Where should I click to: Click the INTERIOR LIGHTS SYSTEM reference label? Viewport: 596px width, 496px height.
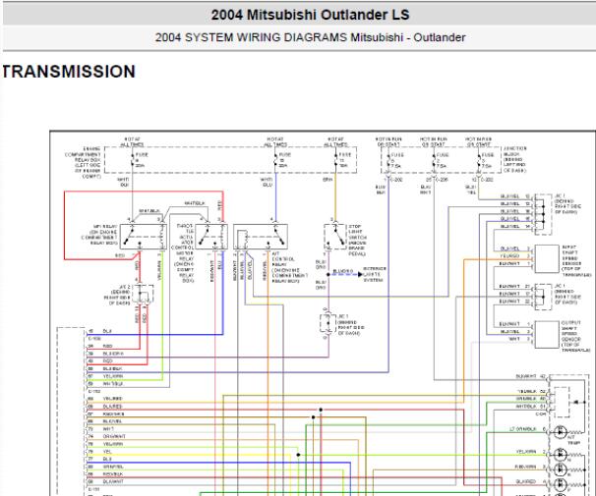375,274
